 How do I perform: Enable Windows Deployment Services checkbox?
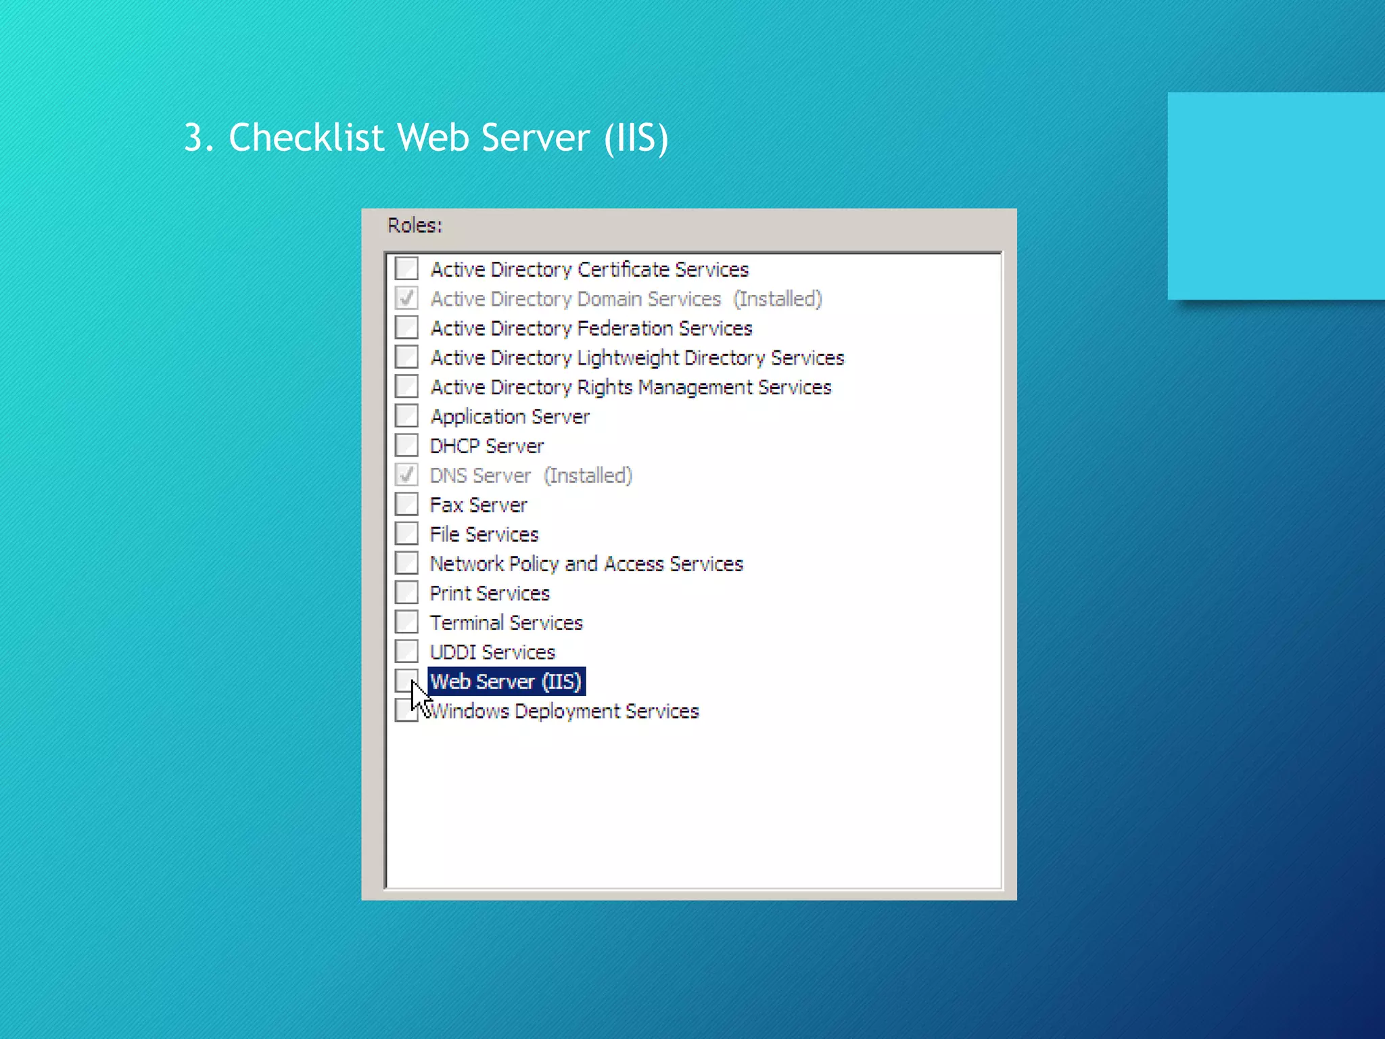click(x=406, y=710)
